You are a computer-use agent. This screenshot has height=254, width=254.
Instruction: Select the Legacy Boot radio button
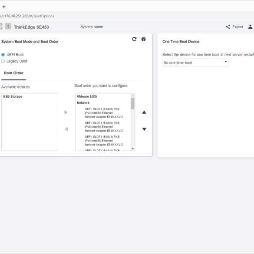click(x=3, y=61)
